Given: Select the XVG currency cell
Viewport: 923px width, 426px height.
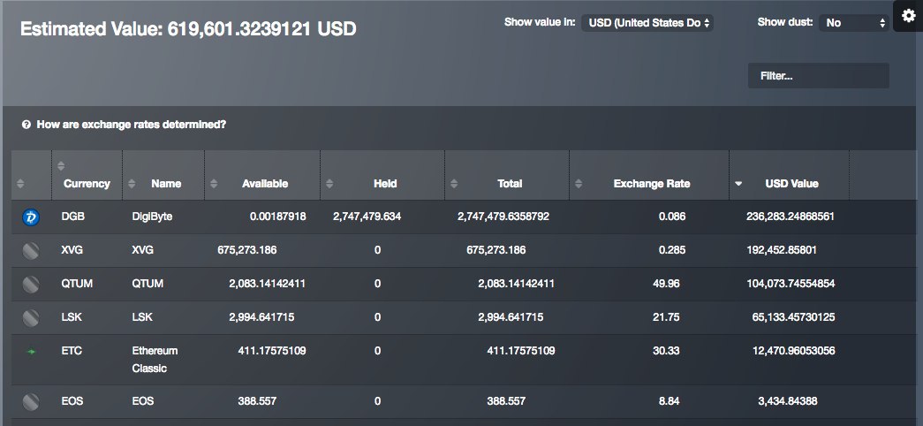Looking at the screenshot, I should coord(72,250).
